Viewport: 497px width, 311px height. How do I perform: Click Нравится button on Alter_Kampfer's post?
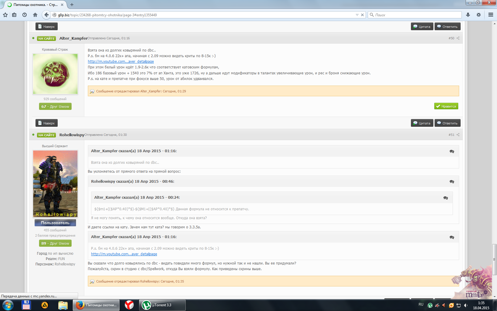[446, 106]
